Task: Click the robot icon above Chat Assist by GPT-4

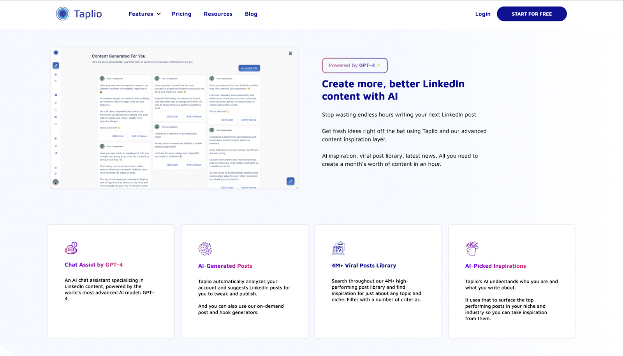Action: pos(71,248)
